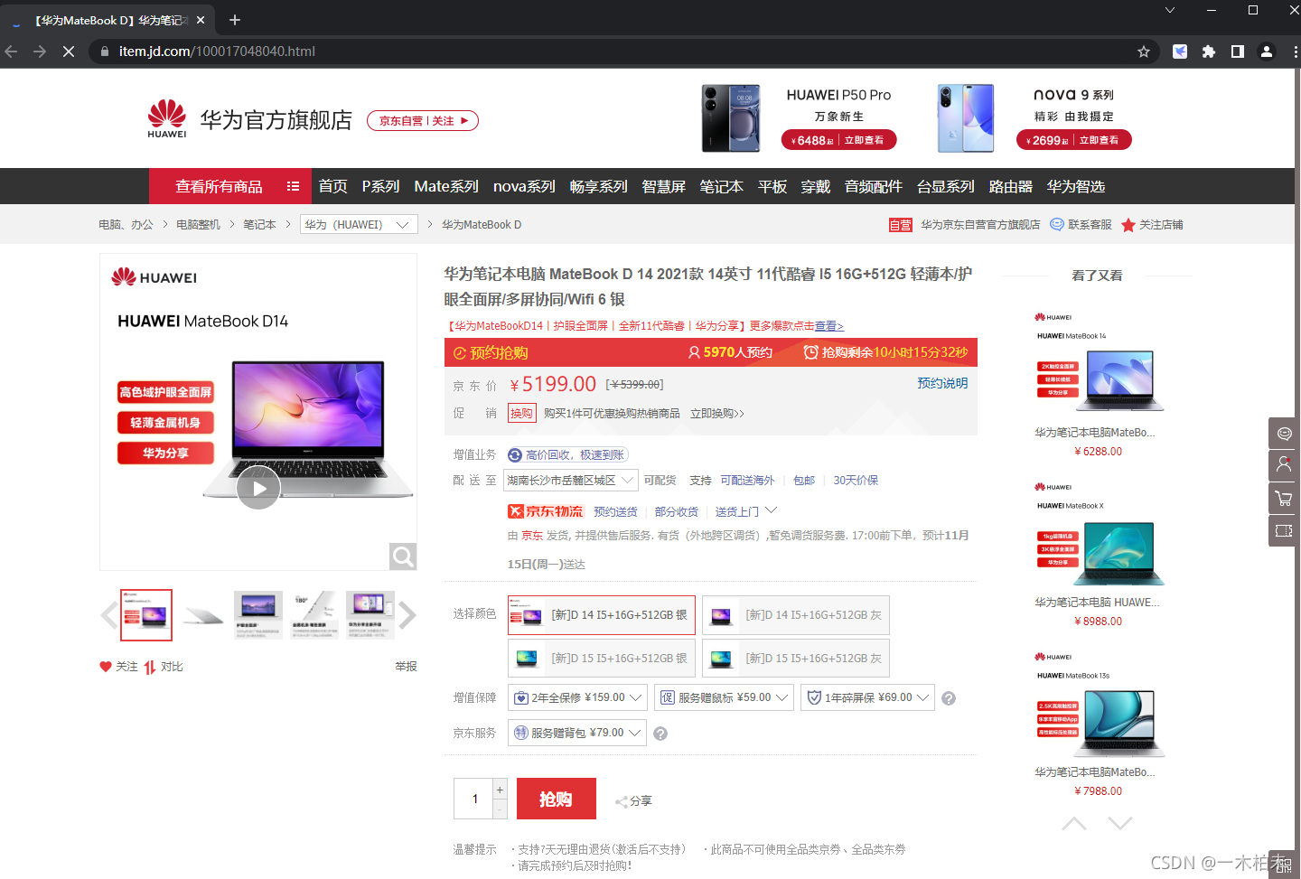The width and height of the screenshot is (1301, 879).
Task: Click 立即查看 for HUAWEI P50 Pro
Action: (x=864, y=140)
